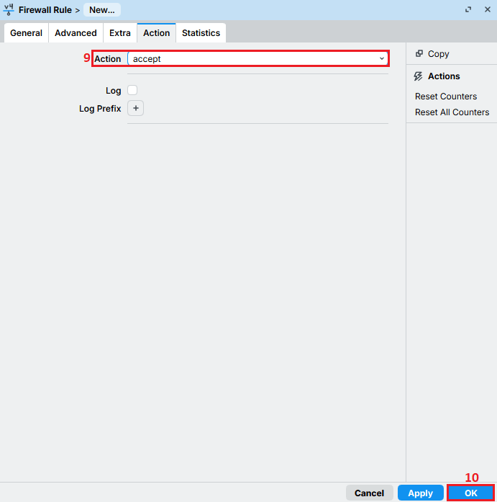Click Reset All Counters
Viewport: 497px width, 502px height.
pyautogui.click(x=452, y=112)
